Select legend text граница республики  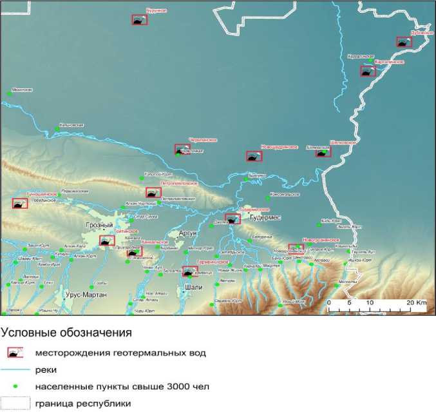[83, 404]
